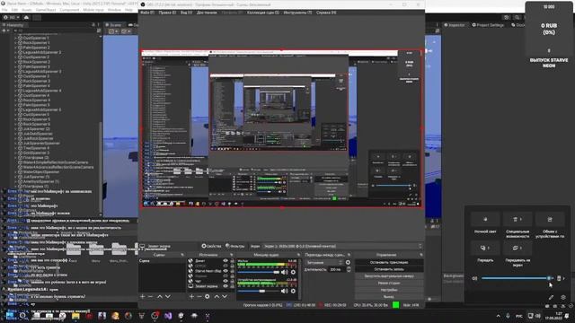Open Visual Studio from the taskbar
This screenshot has width=575, height=323.
point(168,316)
